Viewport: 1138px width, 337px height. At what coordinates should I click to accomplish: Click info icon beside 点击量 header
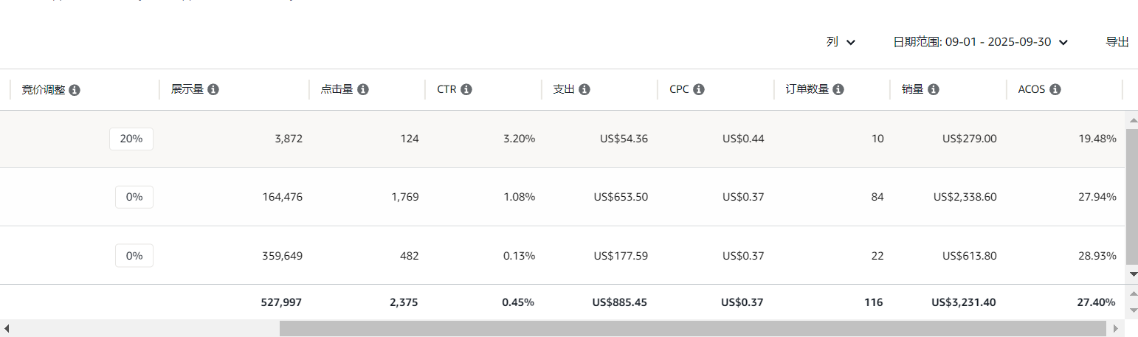[x=362, y=89]
